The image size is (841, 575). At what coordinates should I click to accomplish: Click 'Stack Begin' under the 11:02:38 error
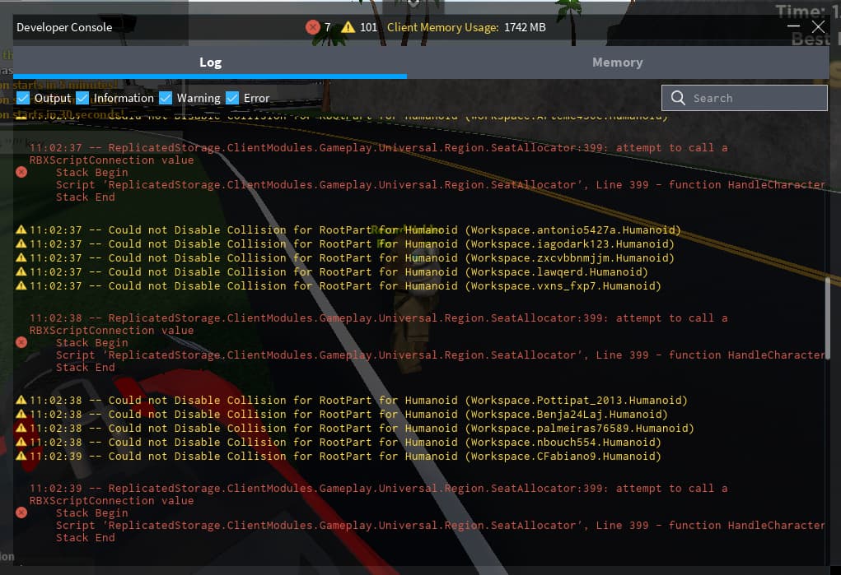[x=91, y=343]
